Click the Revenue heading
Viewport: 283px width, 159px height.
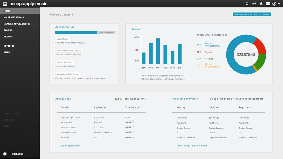pyautogui.click(x=137, y=29)
